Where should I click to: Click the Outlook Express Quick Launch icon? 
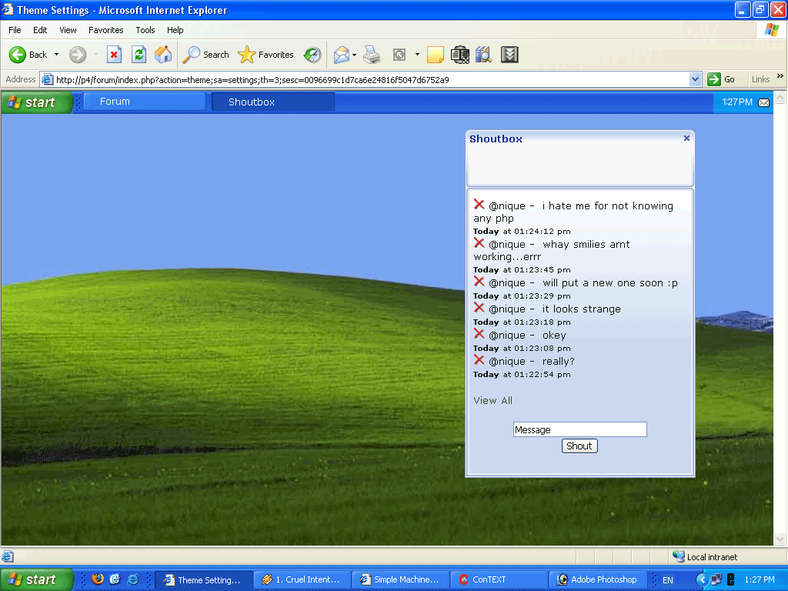pyautogui.click(x=115, y=579)
